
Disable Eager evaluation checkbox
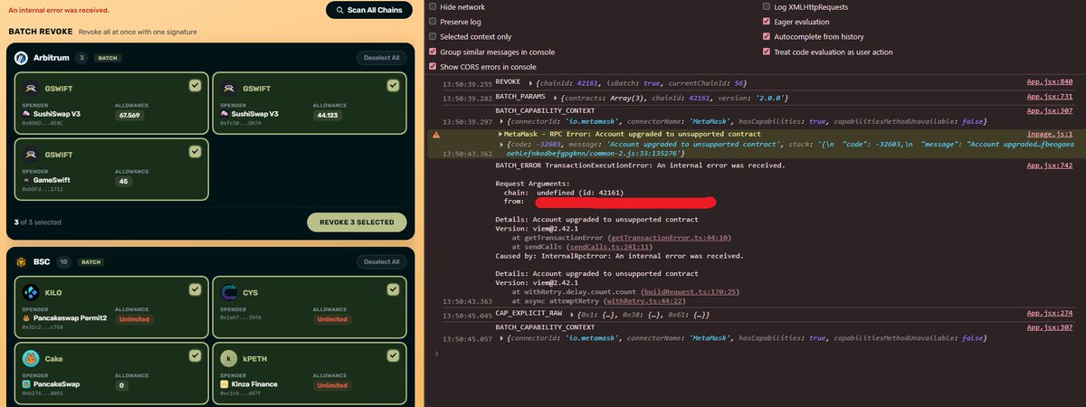(767, 21)
